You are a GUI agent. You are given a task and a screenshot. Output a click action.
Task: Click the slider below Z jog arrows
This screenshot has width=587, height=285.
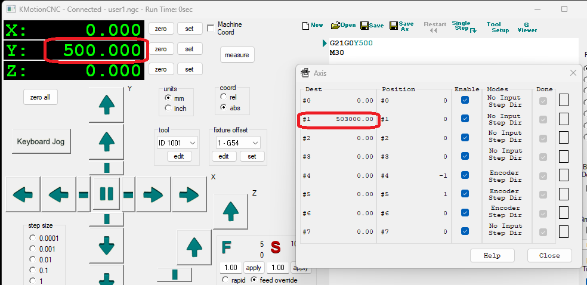point(174,274)
